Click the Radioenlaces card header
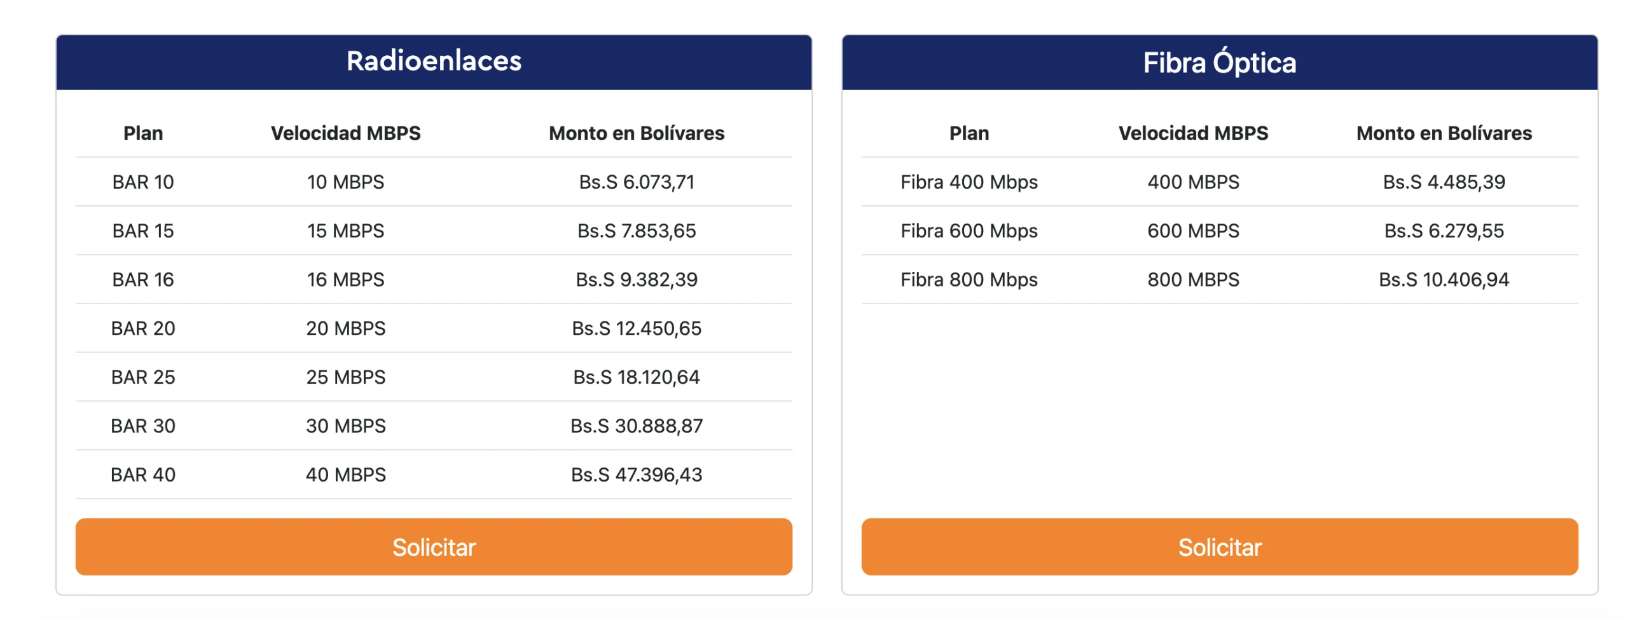The height and width of the screenshot is (620, 1628). (x=433, y=62)
